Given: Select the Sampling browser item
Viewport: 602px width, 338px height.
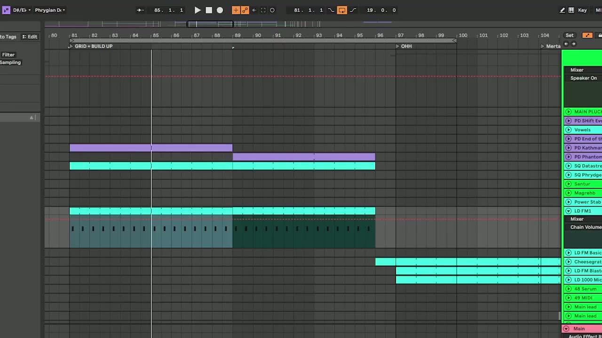Looking at the screenshot, I should click(10, 62).
